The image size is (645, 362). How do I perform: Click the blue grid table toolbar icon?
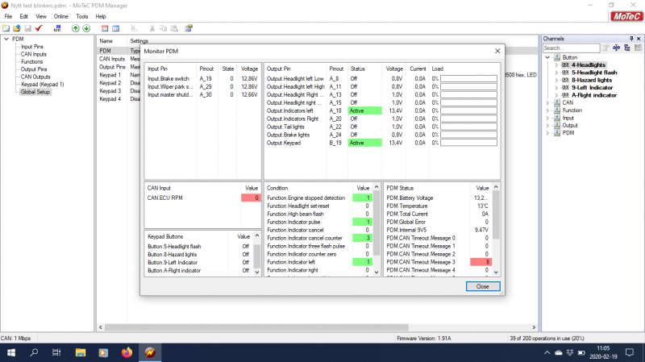(x=116, y=28)
